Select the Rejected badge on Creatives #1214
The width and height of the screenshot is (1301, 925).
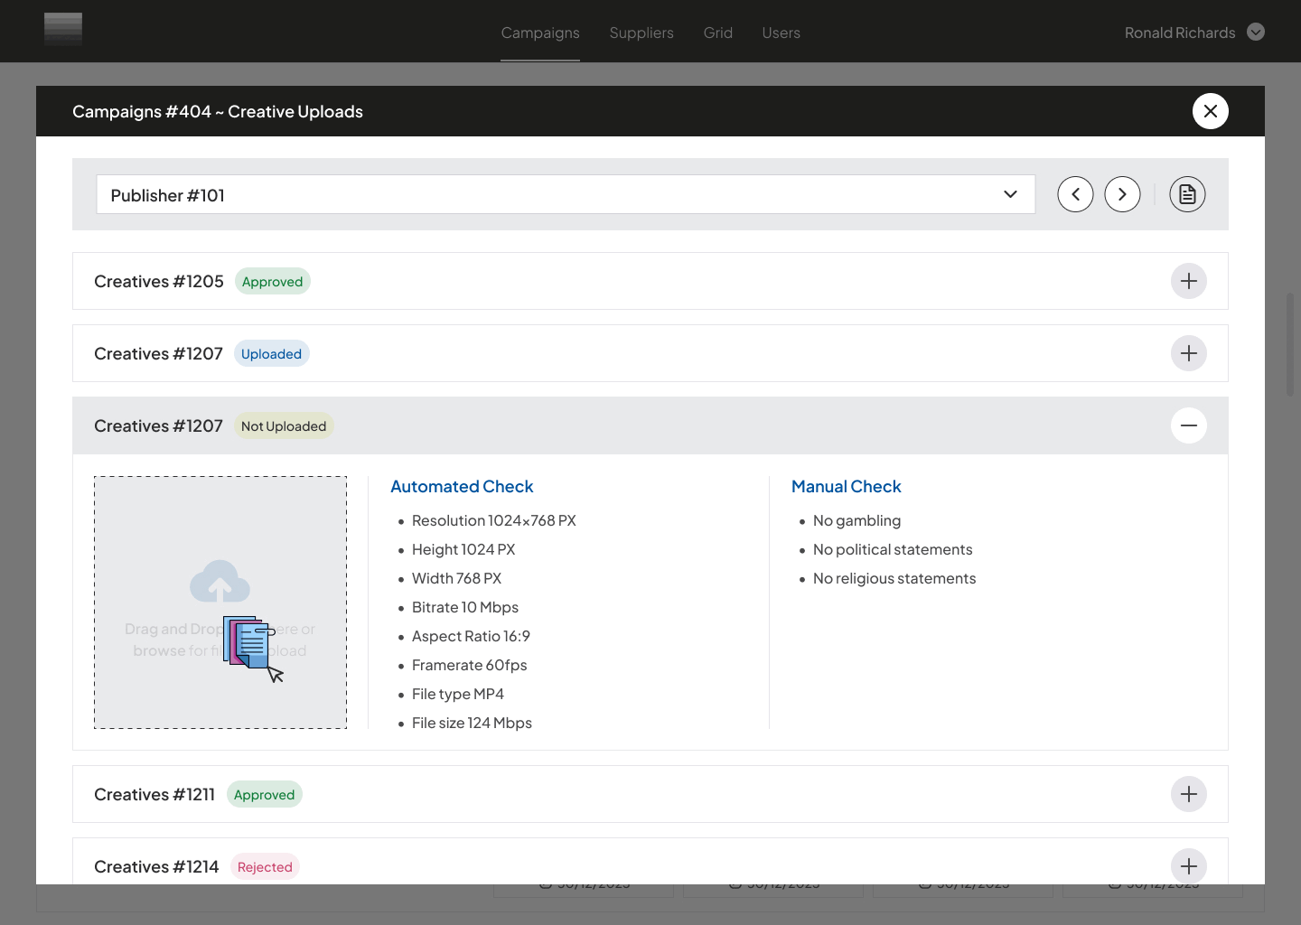click(x=265, y=866)
